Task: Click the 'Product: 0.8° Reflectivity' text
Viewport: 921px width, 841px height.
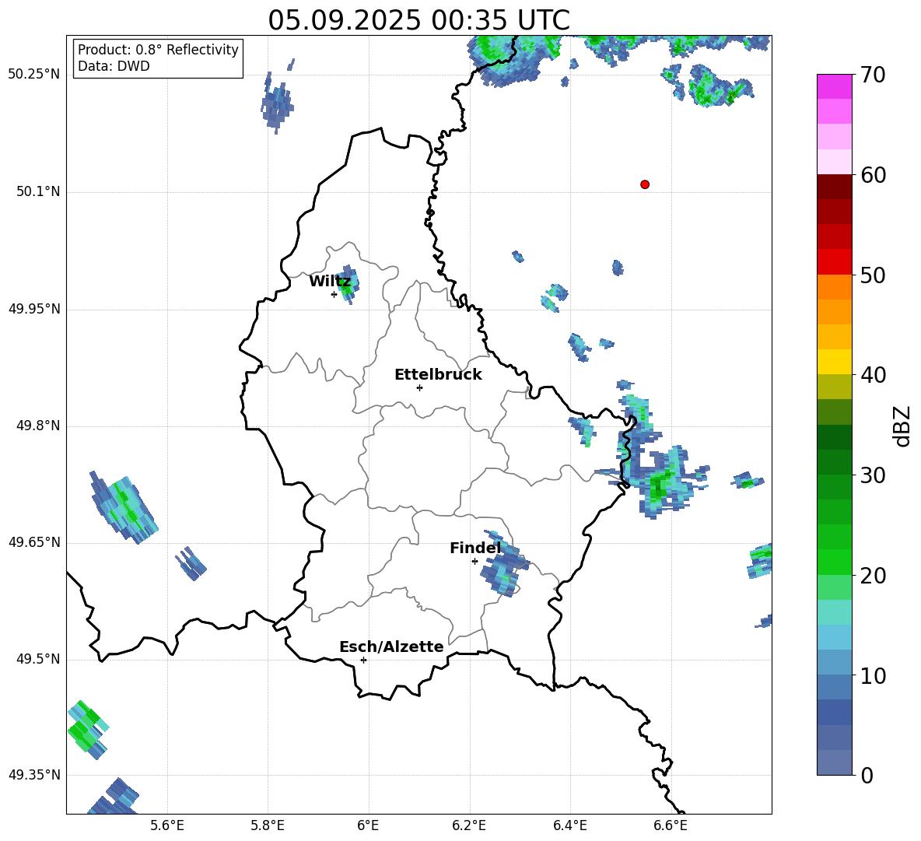Action: pos(158,50)
